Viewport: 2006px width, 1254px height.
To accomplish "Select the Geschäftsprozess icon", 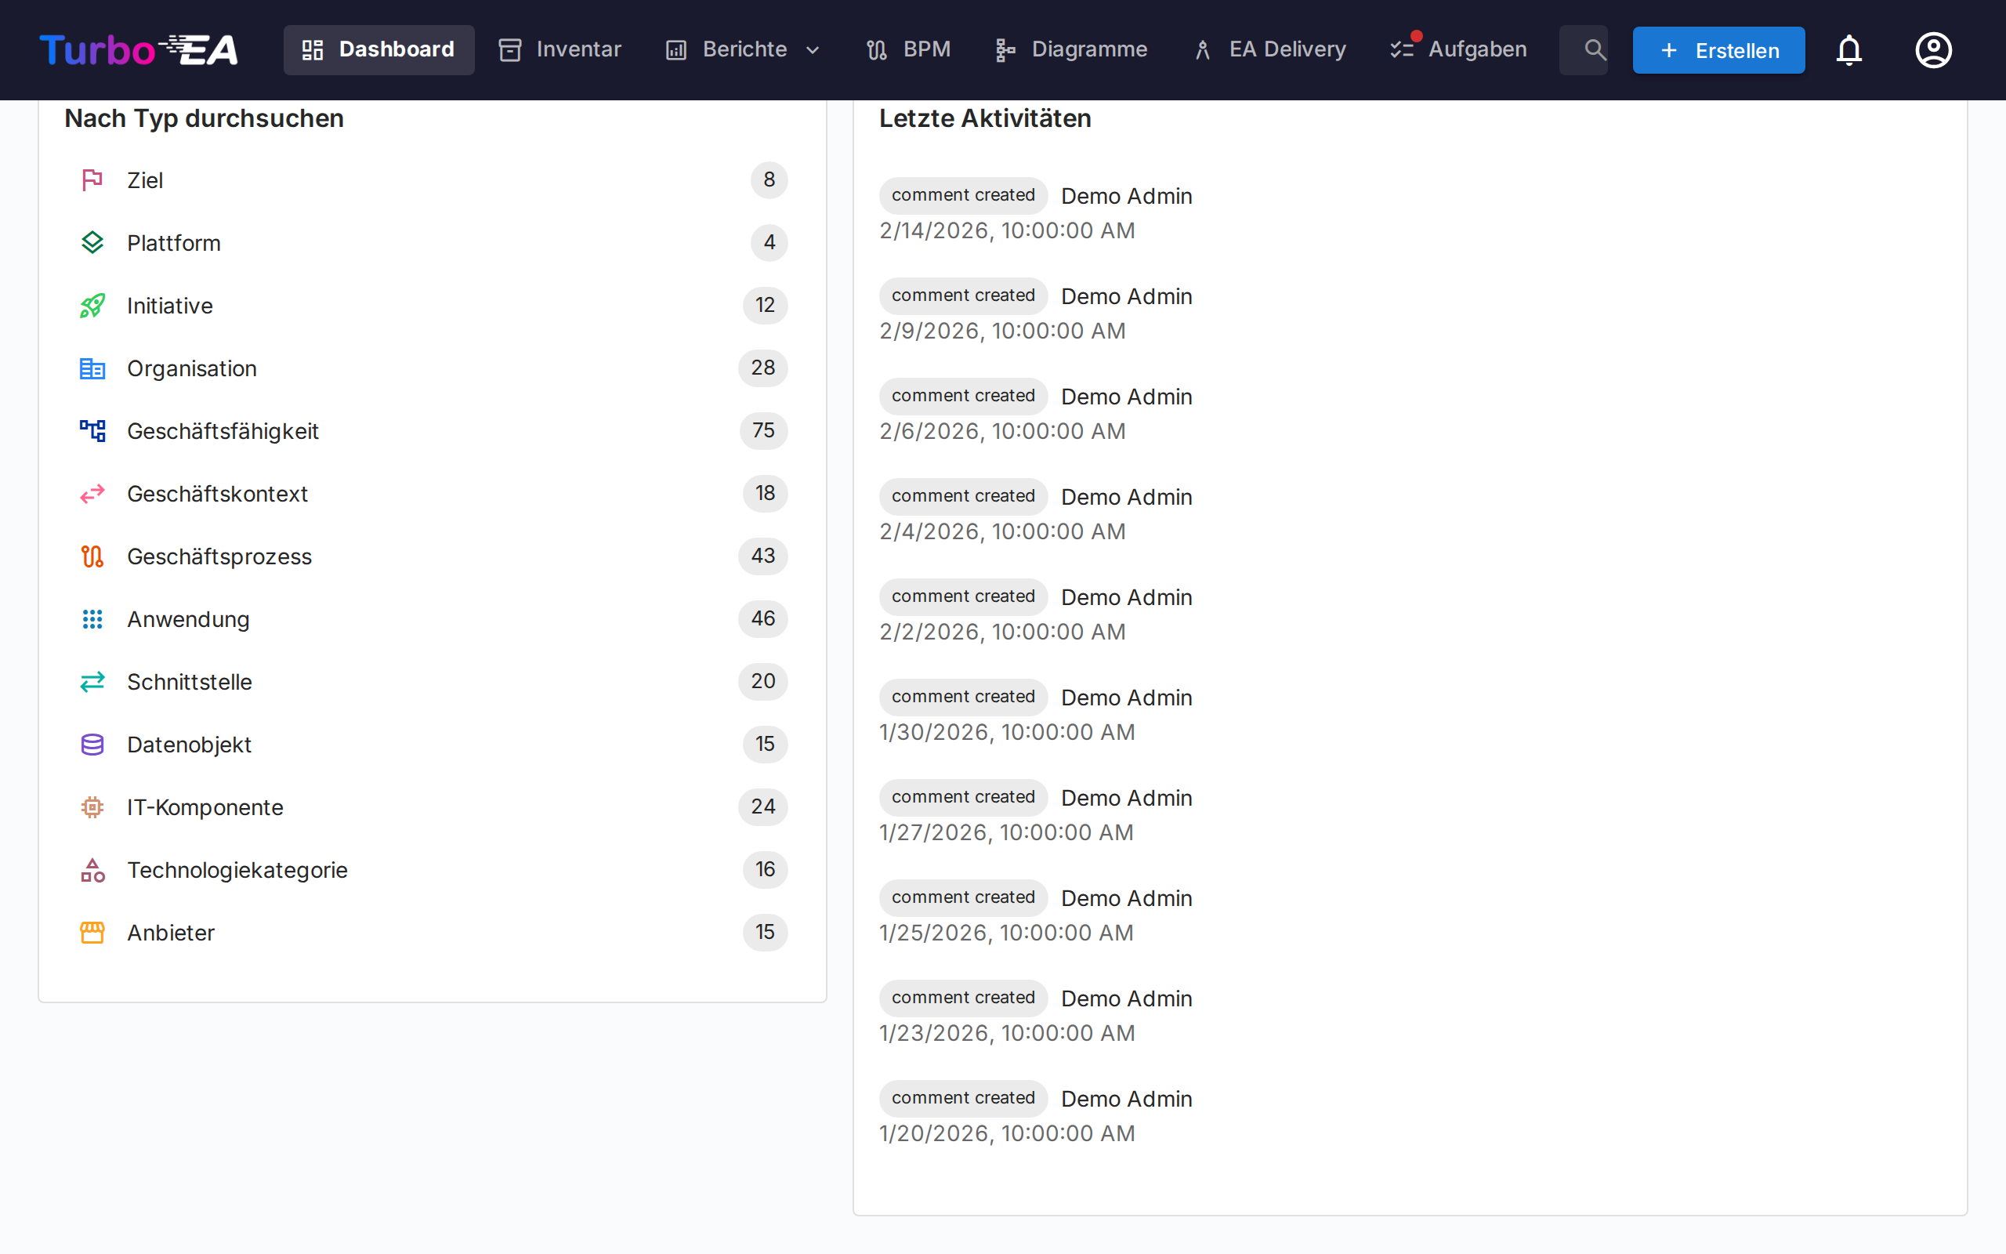I will click(x=92, y=556).
